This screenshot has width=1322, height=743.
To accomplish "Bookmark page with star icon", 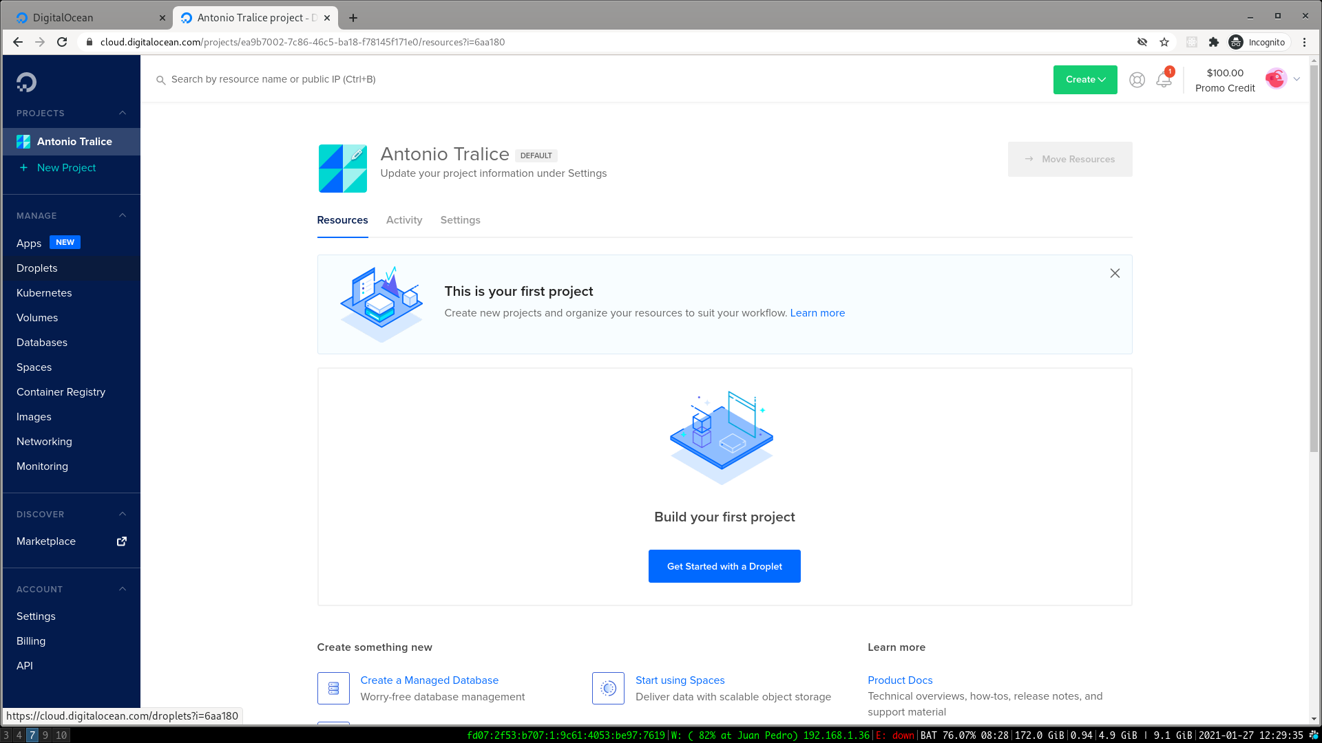I will click(x=1164, y=42).
